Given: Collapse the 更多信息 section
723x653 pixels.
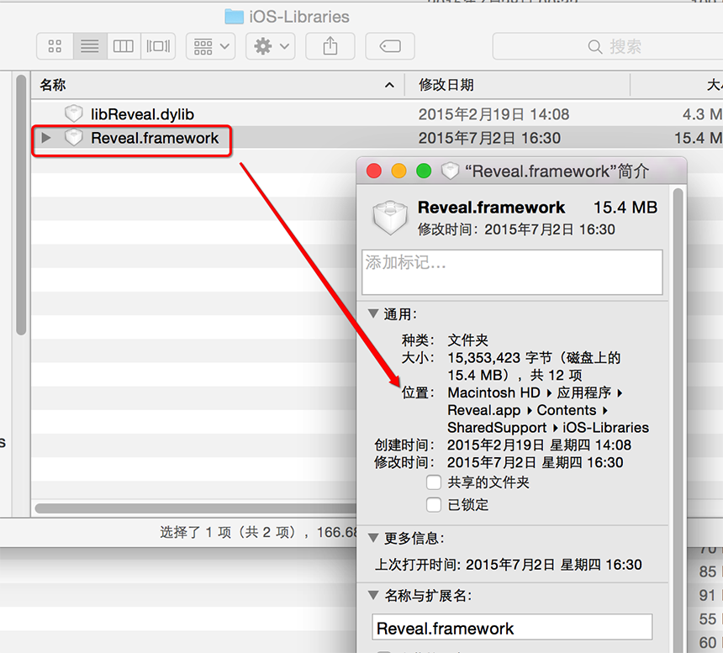Looking at the screenshot, I should (373, 538).
